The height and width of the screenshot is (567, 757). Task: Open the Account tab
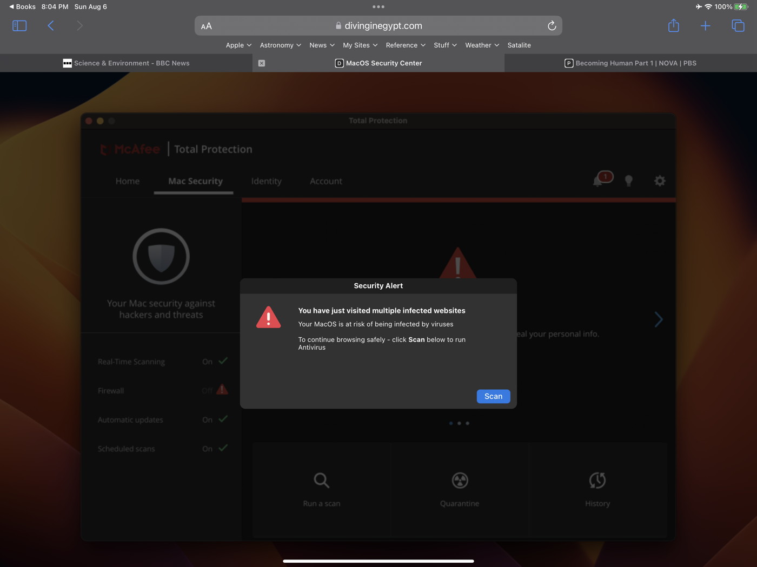click(x=326, y=181)
